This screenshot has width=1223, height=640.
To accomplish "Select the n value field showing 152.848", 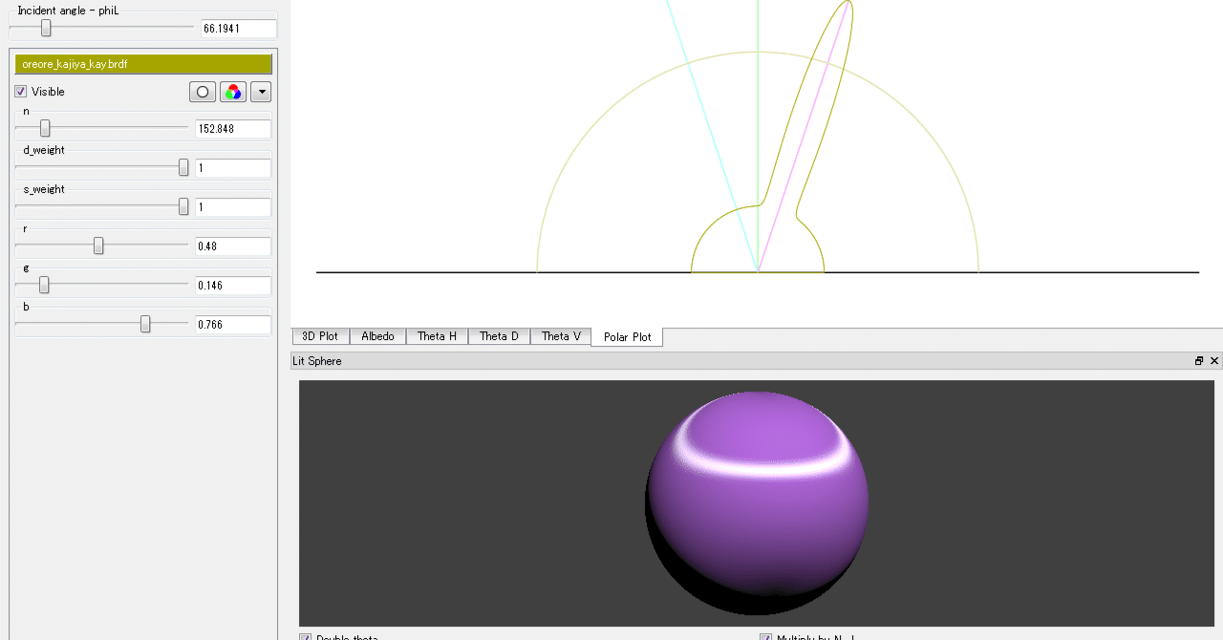I will tap(232, 128).
